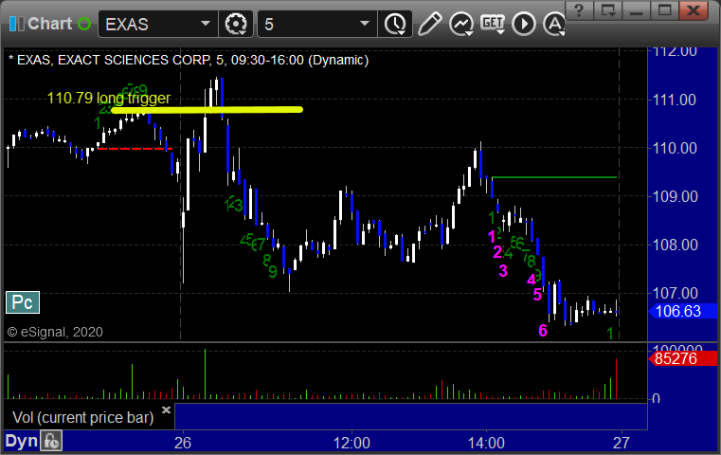Click the 12:00 time axis label
This screenshot has height=455, width=721.
point(351,443)
